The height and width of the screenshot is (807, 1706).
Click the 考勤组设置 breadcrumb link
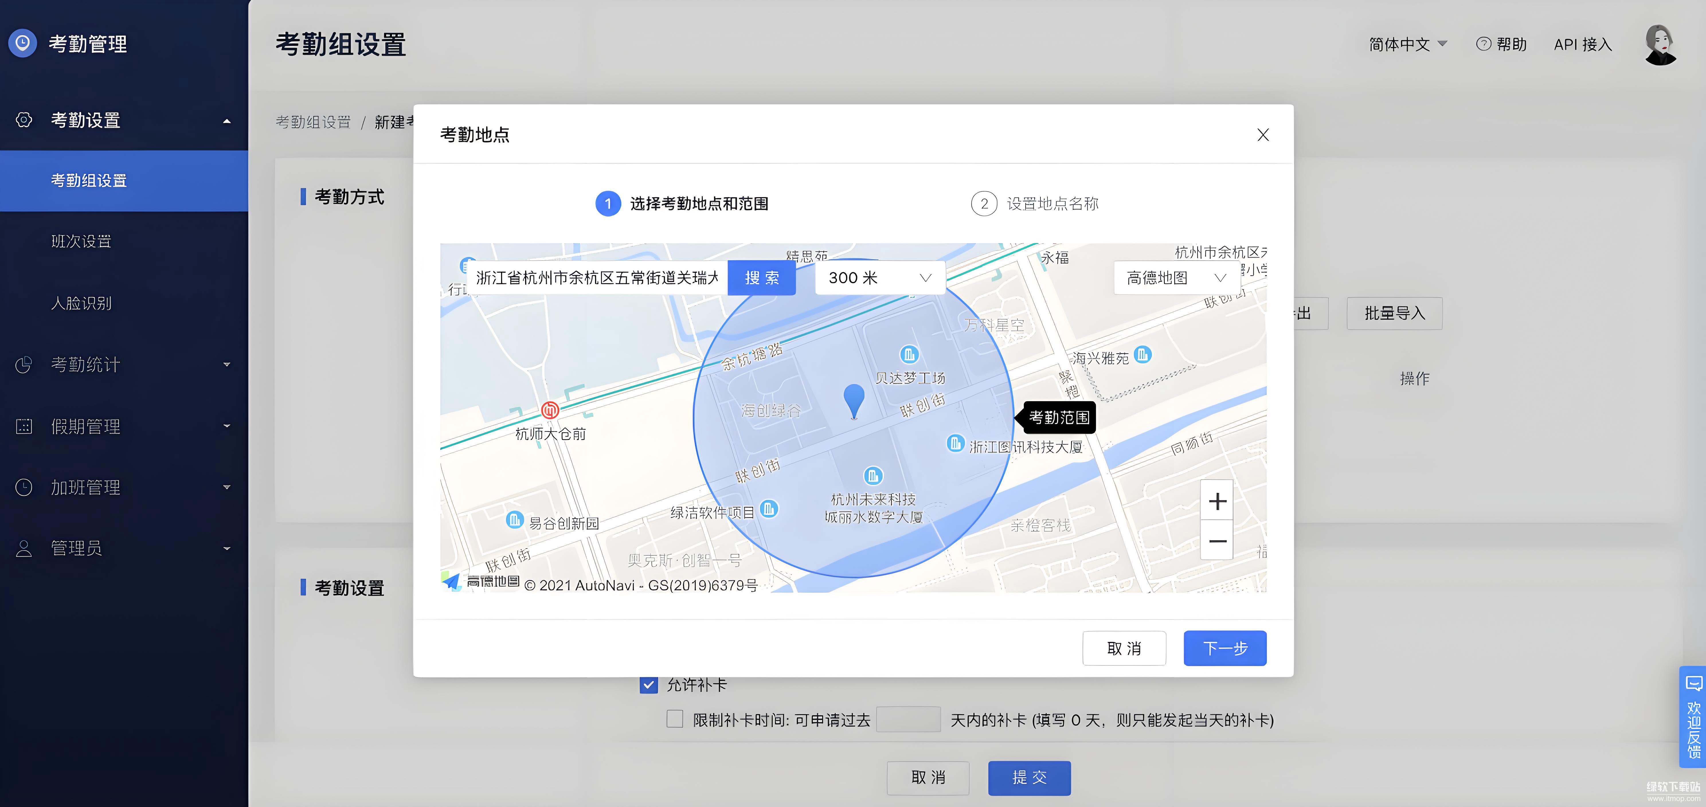click(313, 122)
